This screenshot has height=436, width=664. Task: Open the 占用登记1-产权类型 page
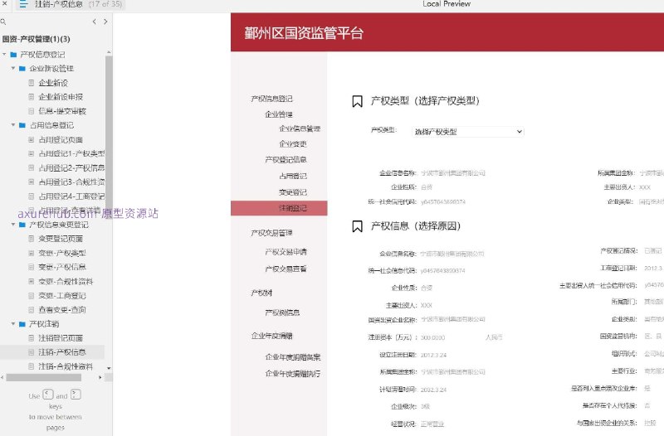click(x=71, y=153)
